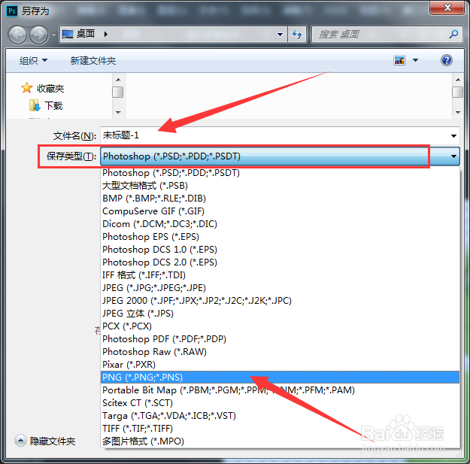Pick PCX (*.PCX) format
The width and height of the screenshot is (470, 464).
pyautogui.click(x=280, y=326)
